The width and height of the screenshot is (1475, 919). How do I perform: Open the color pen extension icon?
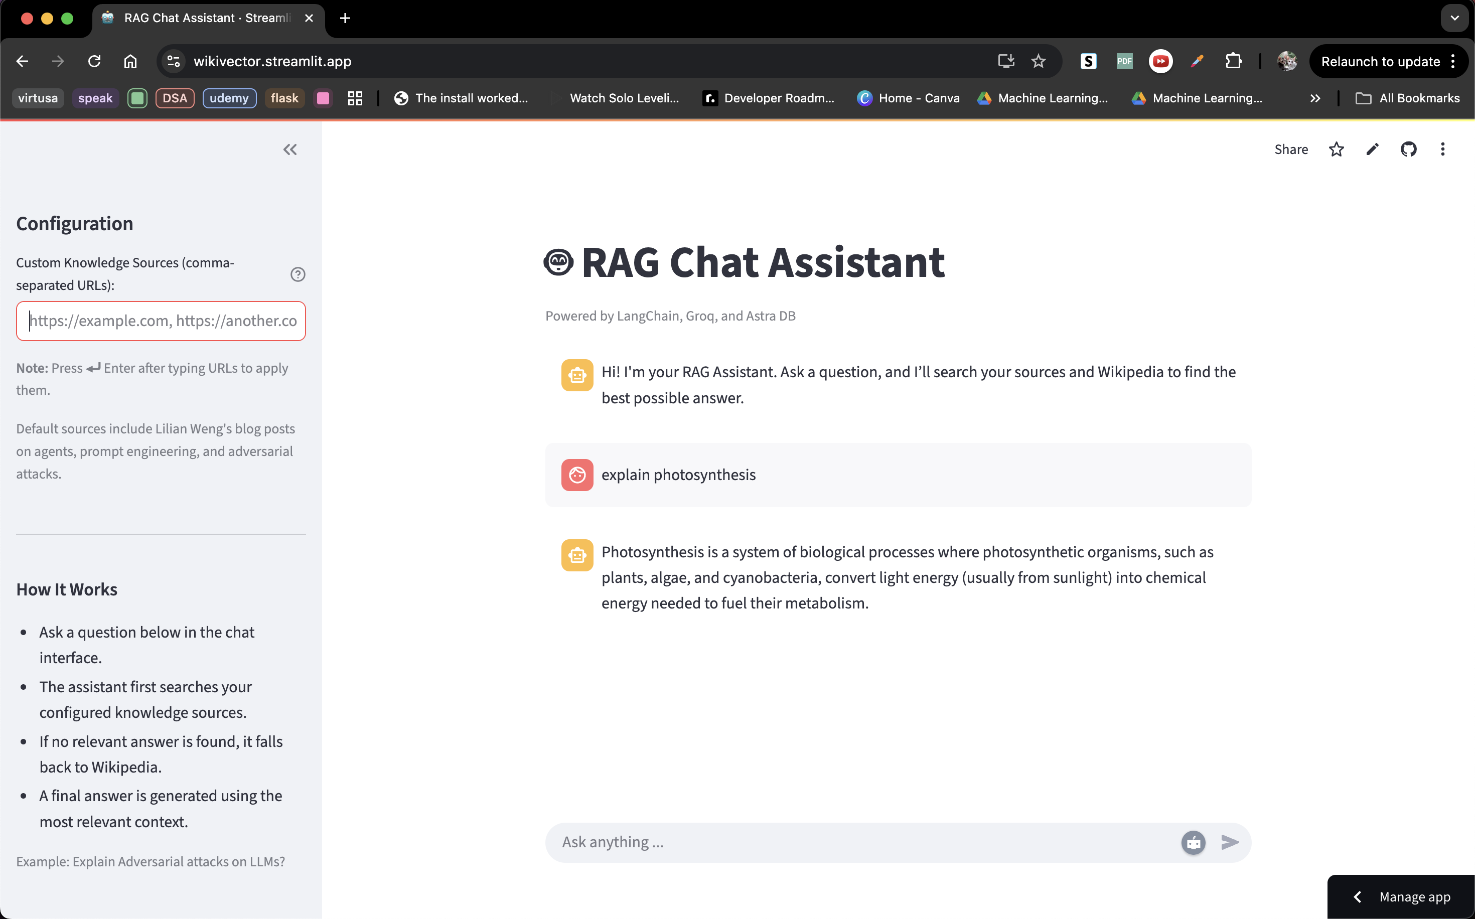[x=1197, y=61]
